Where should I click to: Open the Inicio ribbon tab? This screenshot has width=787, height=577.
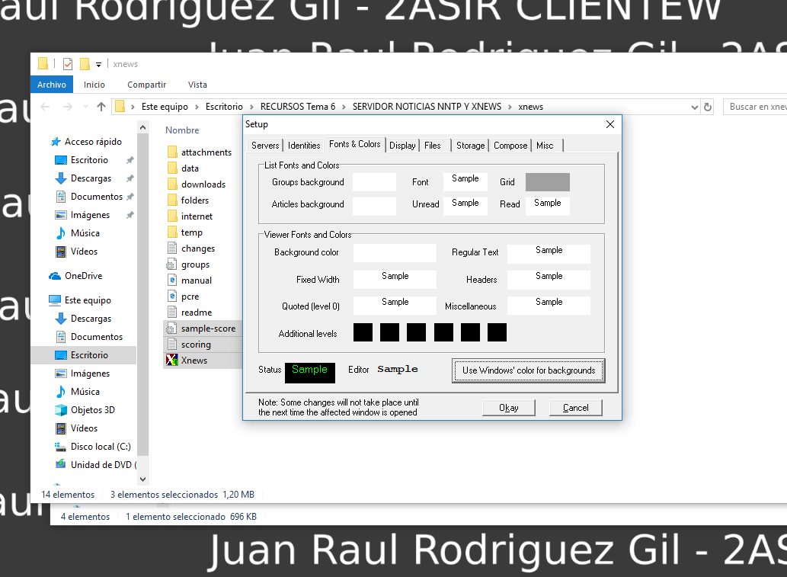coord(94,85)
